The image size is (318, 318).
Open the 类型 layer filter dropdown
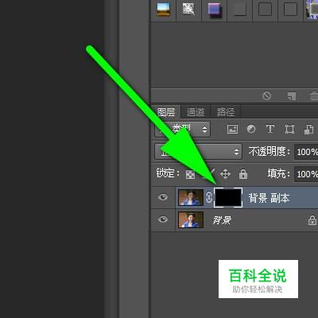click(x=182, y=130)
